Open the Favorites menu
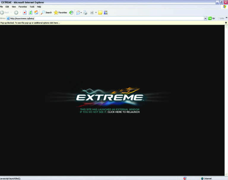Image resolution: width=228 pixels, height=180 pixels. [23, 7]
